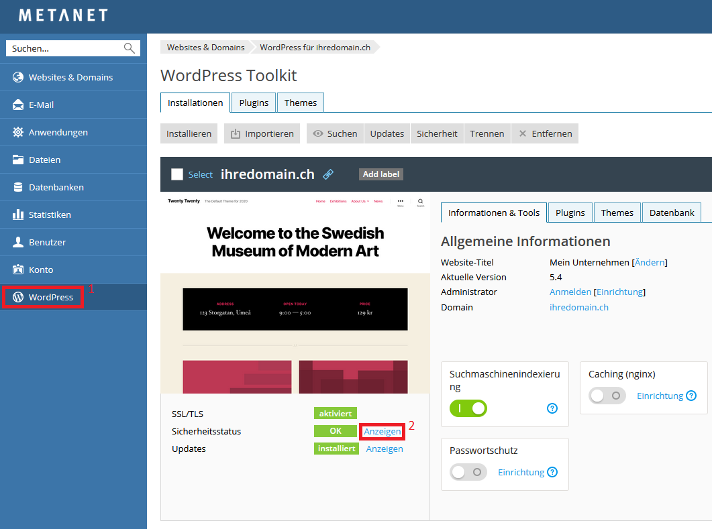Click the Add label button
712x529 pixels.
coord(381,174)
